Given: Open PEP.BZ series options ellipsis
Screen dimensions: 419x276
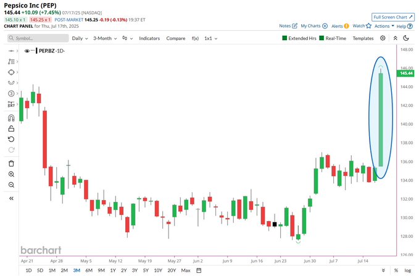Looking at the screenshot, I should coord(33,50).
